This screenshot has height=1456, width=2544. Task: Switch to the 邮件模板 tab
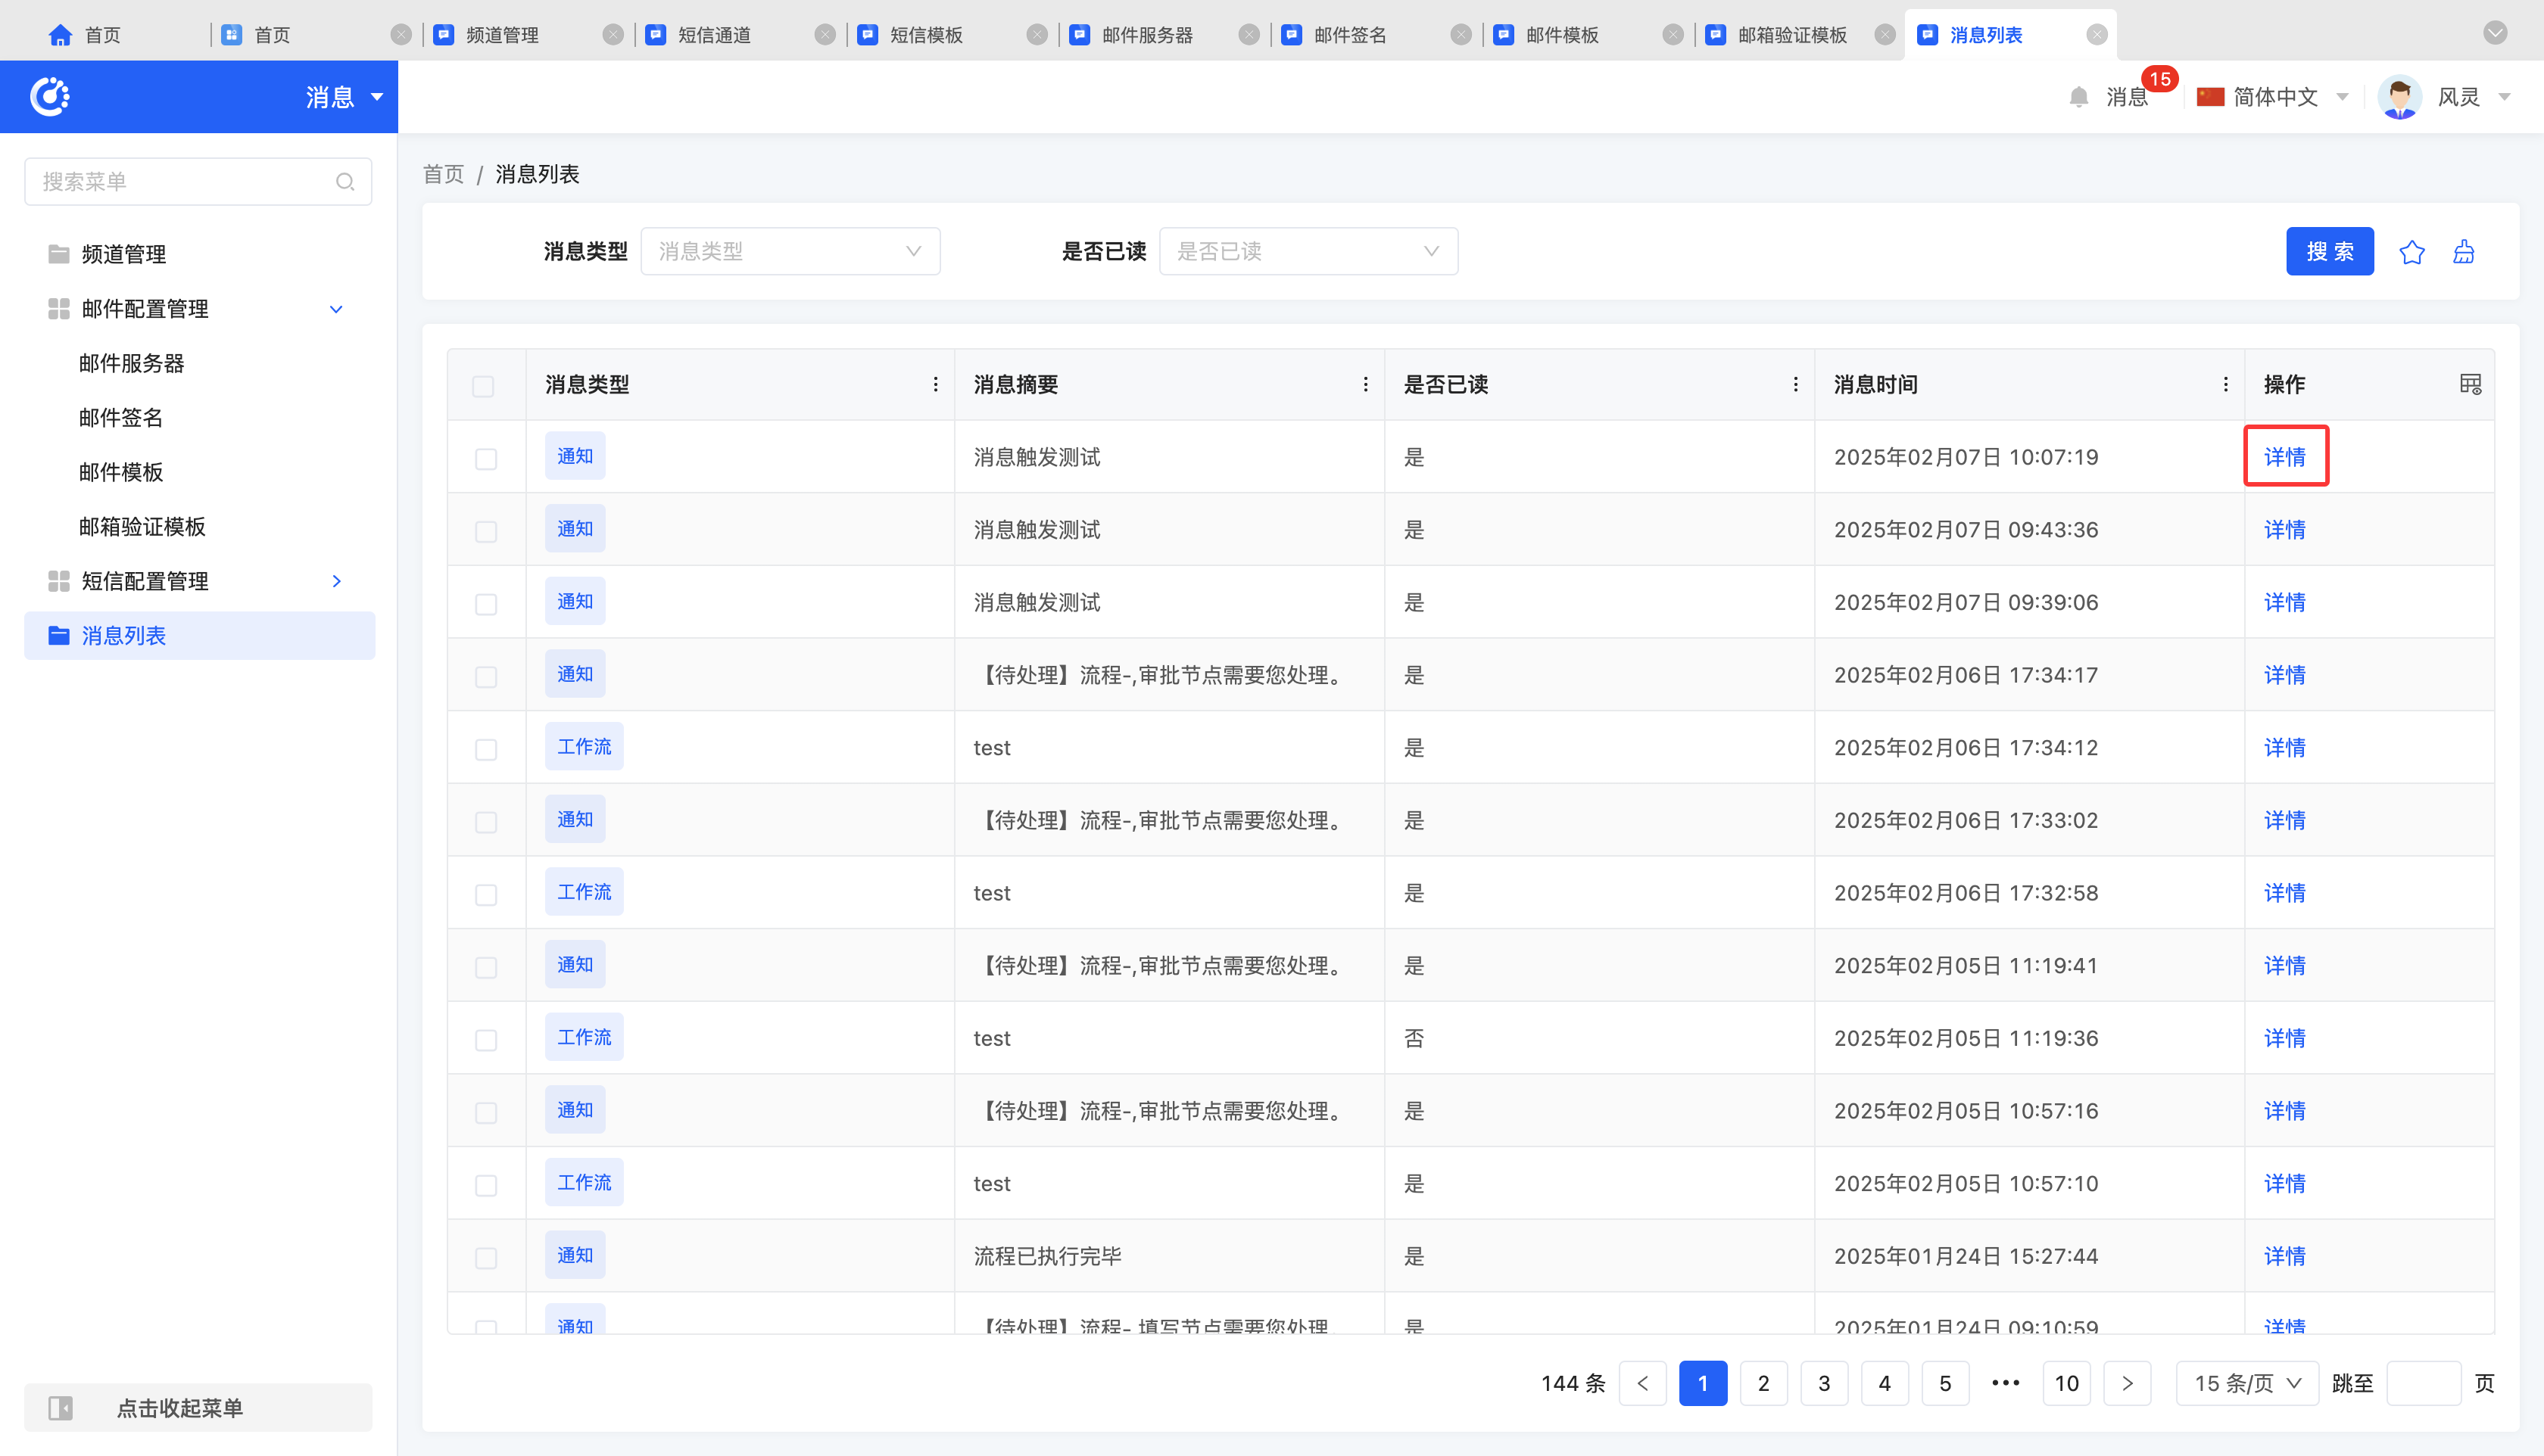pyautogui.click(x=1560, y=35)
